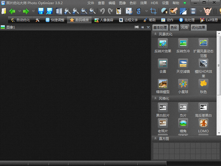Select the Crop tool
This screenshot has width=221, height=166.
click(x=153, y=11)
